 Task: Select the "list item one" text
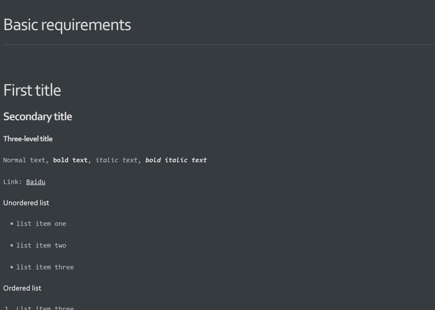point(41,224)
